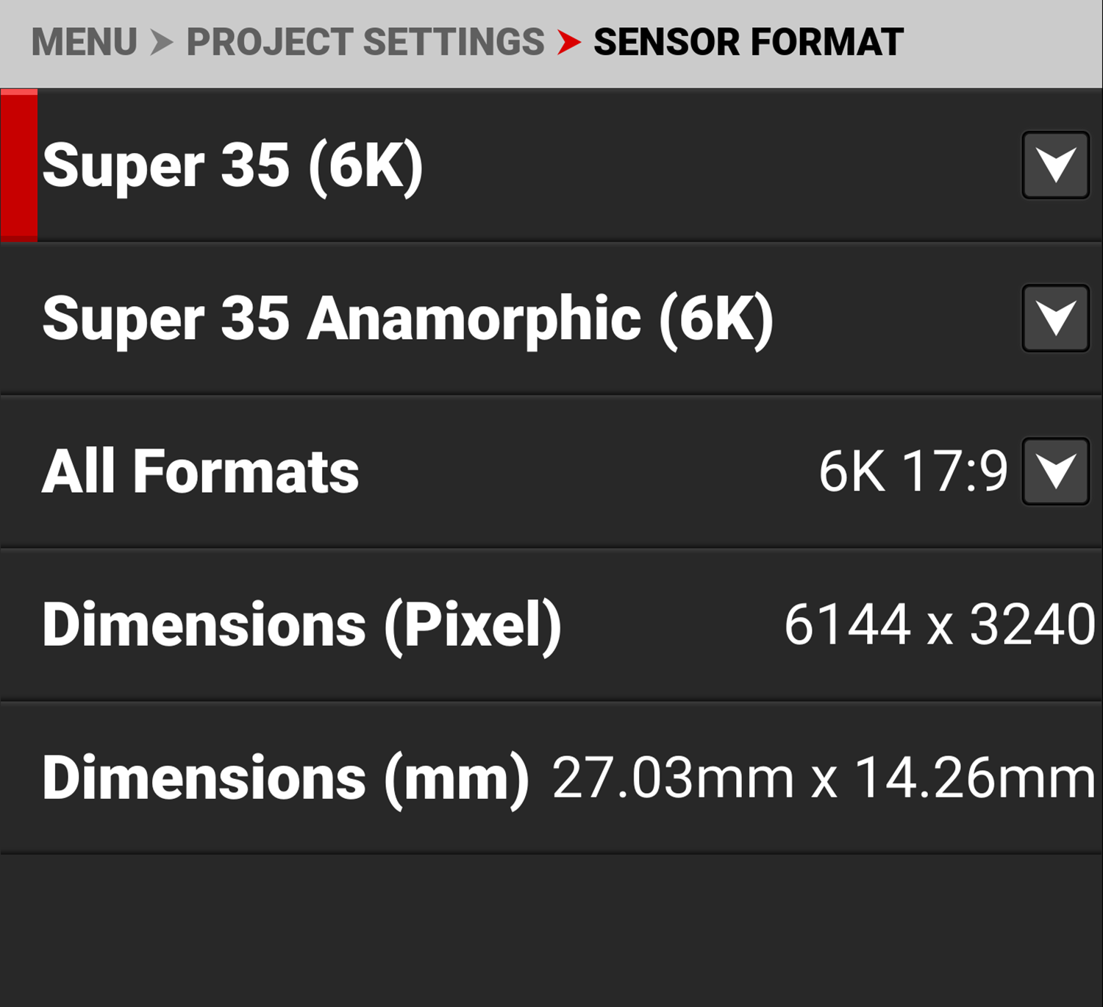Click the blank area of Super 35 (6K) row
The image size is (1103, 1007).
721,166
